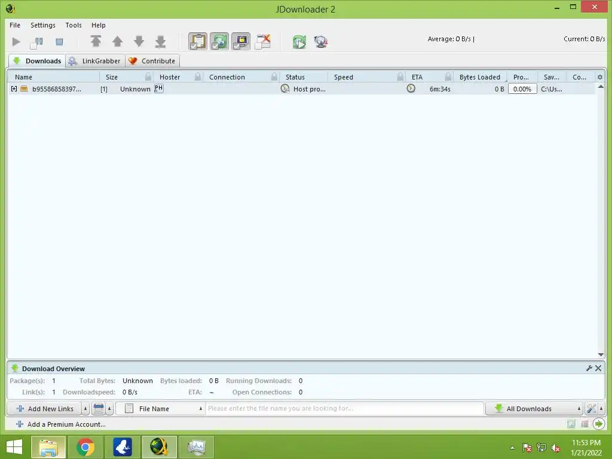
Task: Toggle the lock on the Connection column
Action: [x=274, y=76]
